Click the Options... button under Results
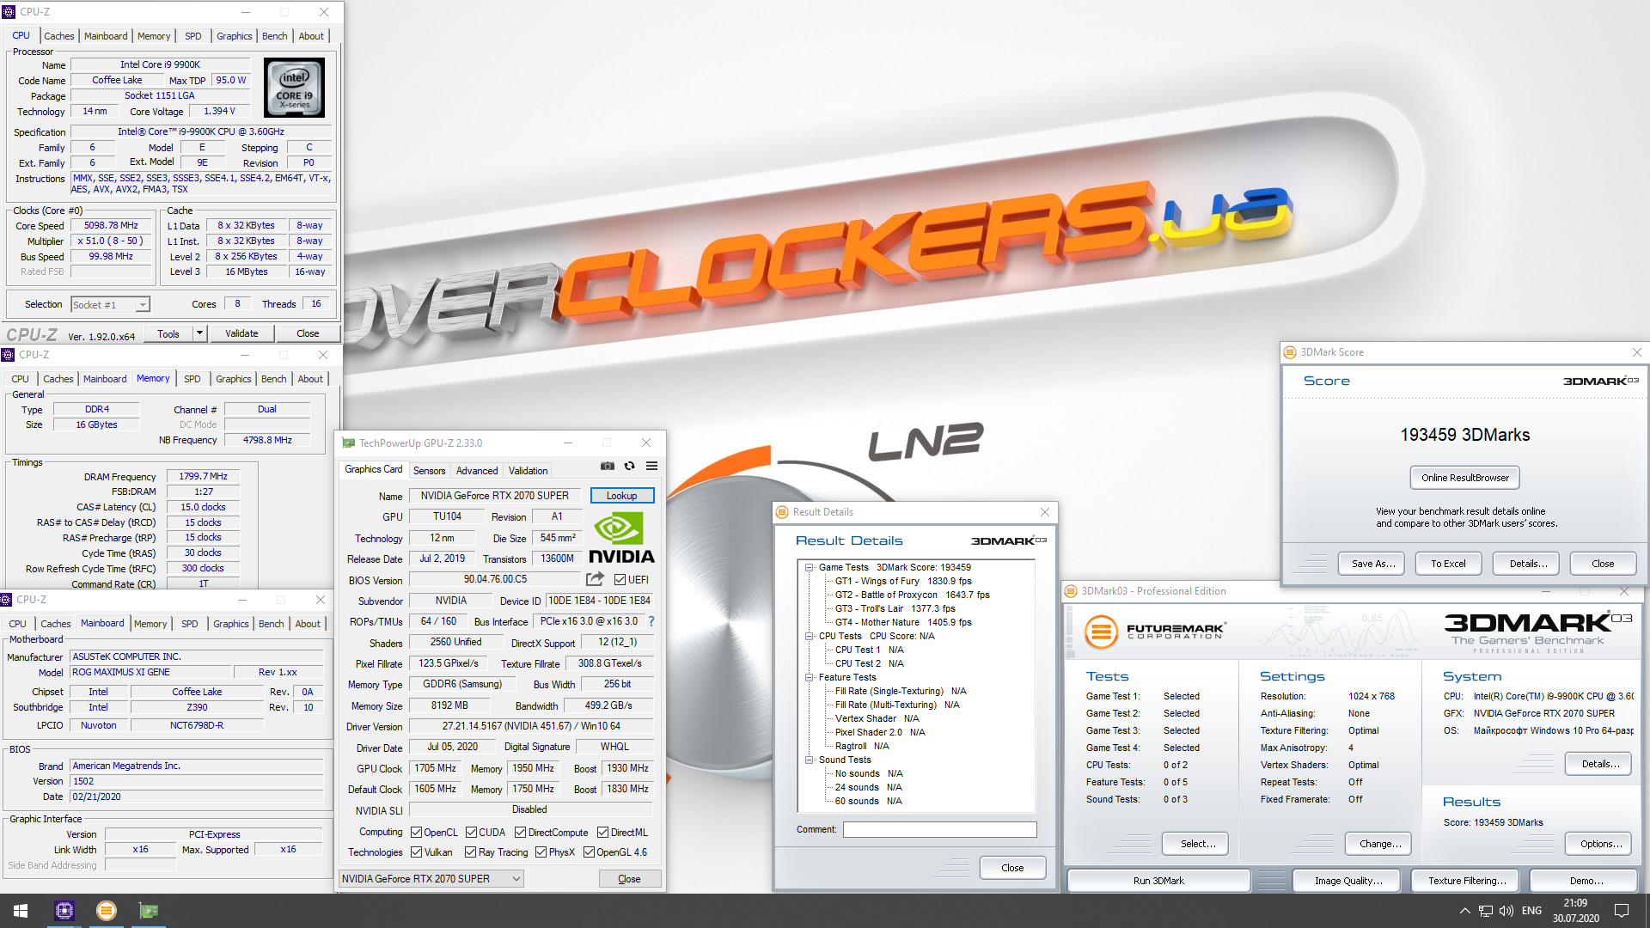The image size is (1650, 928). click(x=1598, y=844)
